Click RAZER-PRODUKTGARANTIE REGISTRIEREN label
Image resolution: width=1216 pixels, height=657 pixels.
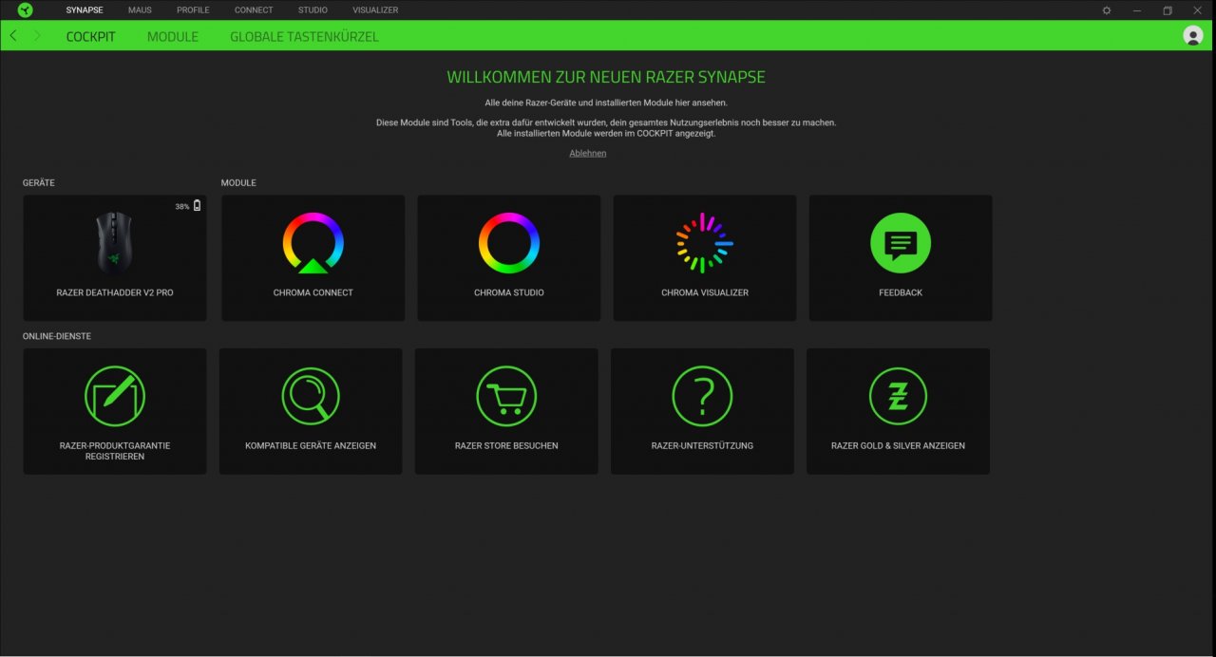115,451
